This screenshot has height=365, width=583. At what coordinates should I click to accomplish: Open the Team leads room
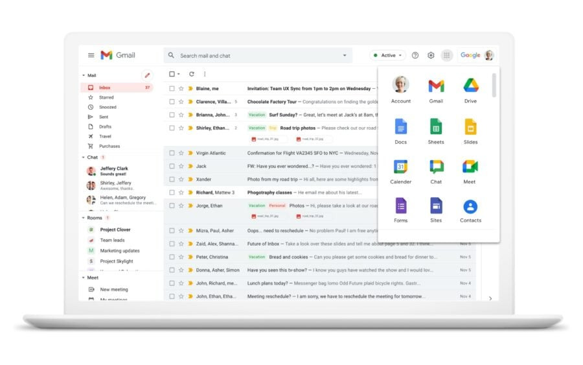[x=112, y=241]
